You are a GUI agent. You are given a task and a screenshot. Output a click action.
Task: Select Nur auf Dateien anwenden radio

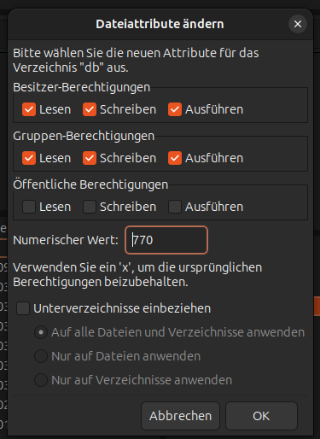41,356
